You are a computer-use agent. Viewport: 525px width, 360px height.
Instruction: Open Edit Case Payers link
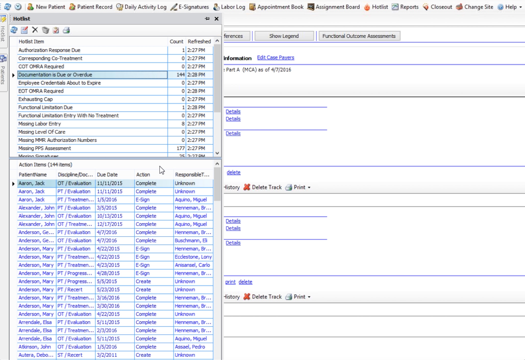click(x=276, y=58)
